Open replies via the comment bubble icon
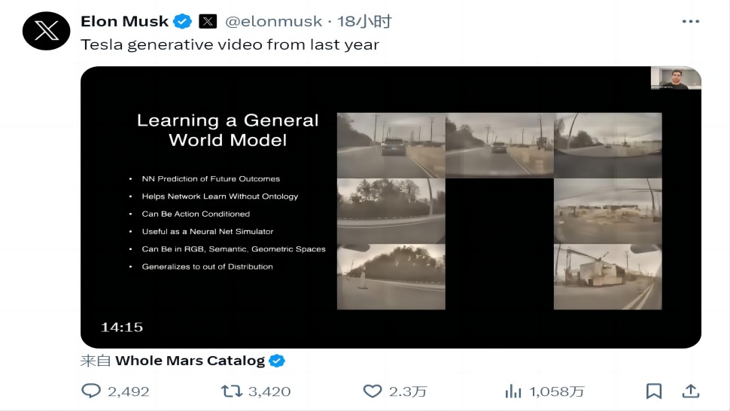Image resolution: width=730 pixels, height=411 pixels. coord(91,391)
